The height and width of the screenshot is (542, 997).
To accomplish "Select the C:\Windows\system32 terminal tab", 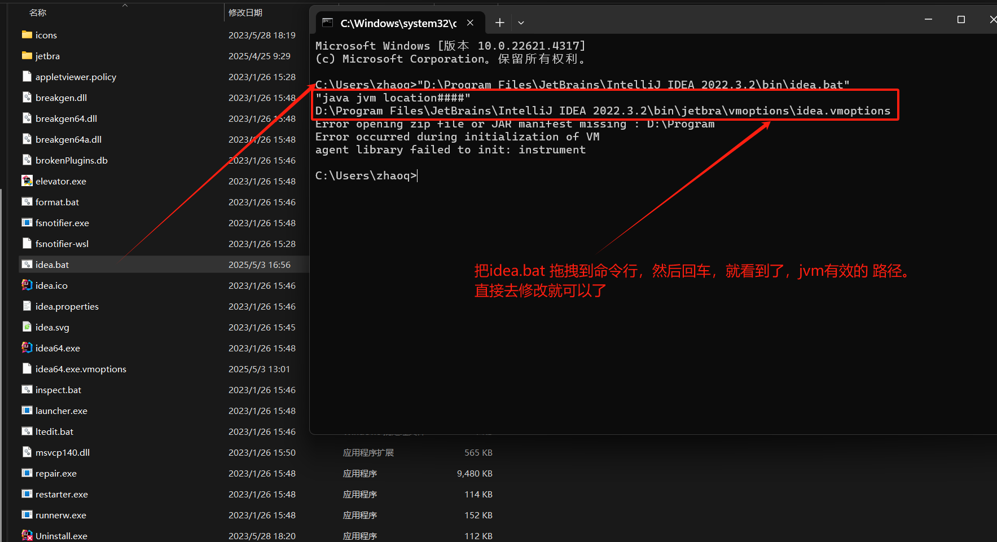I will [x=399, y=23].
